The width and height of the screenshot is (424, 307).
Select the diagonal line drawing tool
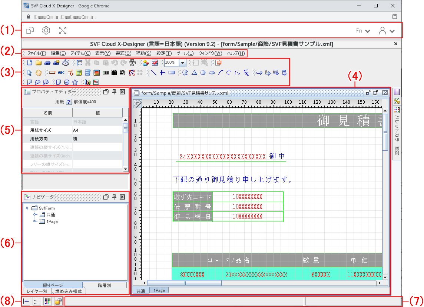[153, 73]
